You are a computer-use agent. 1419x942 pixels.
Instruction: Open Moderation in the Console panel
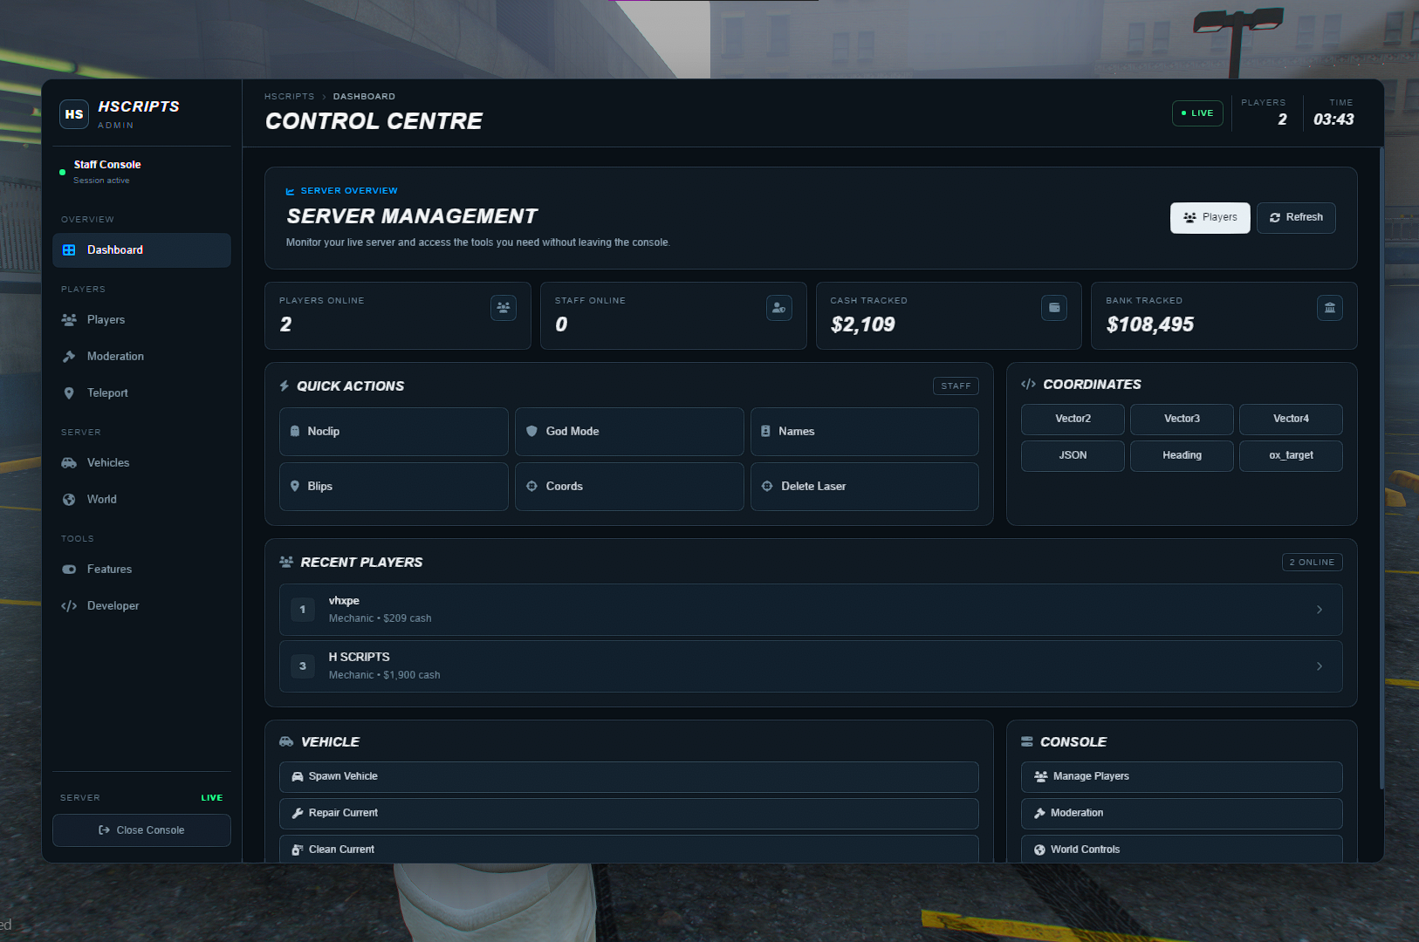[x=1182, y=814]
